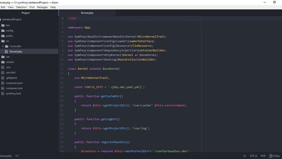This screenshot has width=282, height=159.
Task: Click the 'getCacheDir' function name
Action: pos(110,96)
